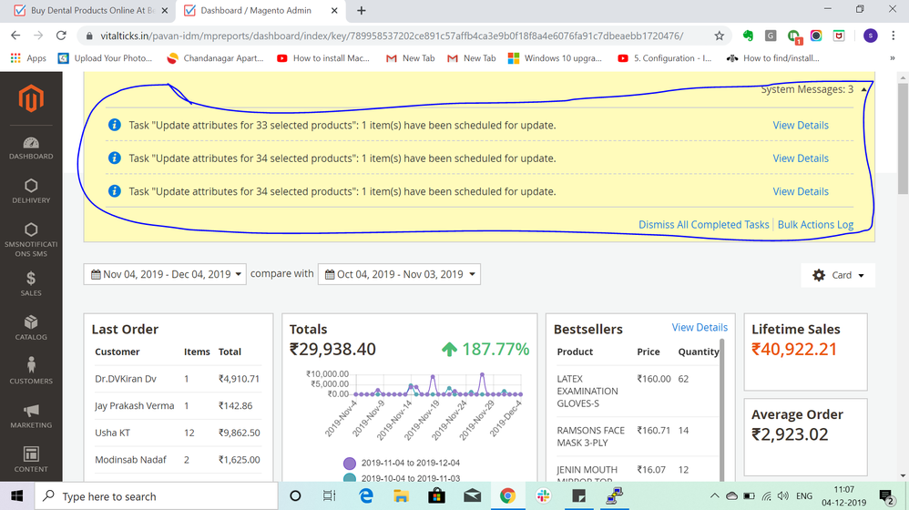Image resolution: width=909 pixels, height=510 pixels.
Task: Open the Catalog sidebar menu
Action: [x=31, y=327]
